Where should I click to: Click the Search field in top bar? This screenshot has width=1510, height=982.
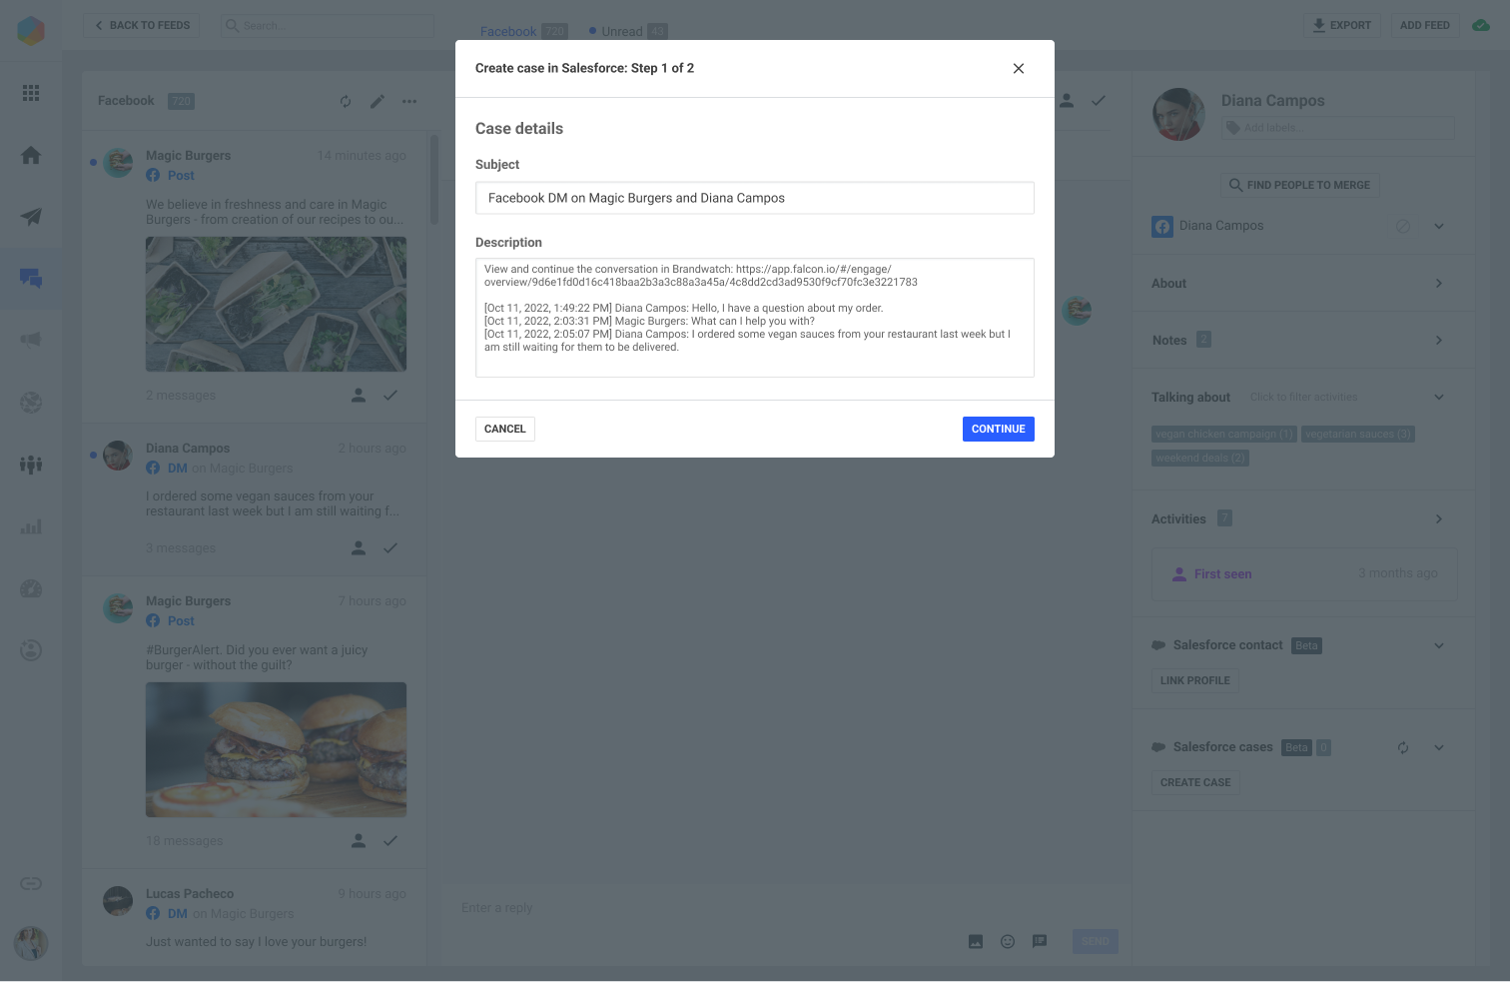pyautogui.click(x=328, y=25)
